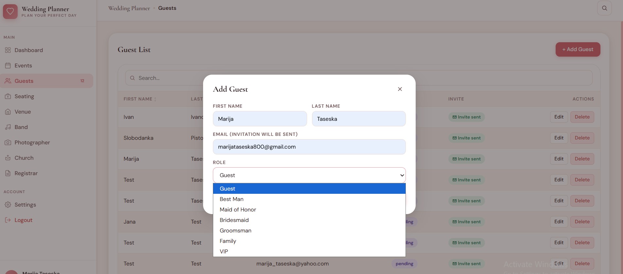This screenshot has width=623, height=274.
Task: Click the Photographer camera icon
Action: [x=8, y=142]
